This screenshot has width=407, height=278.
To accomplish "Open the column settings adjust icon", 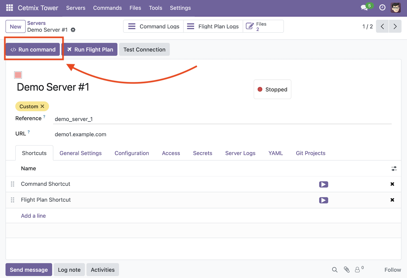I will tap(394, 169).
